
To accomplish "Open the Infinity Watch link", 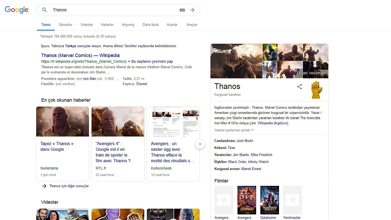I will coord(258,162).
